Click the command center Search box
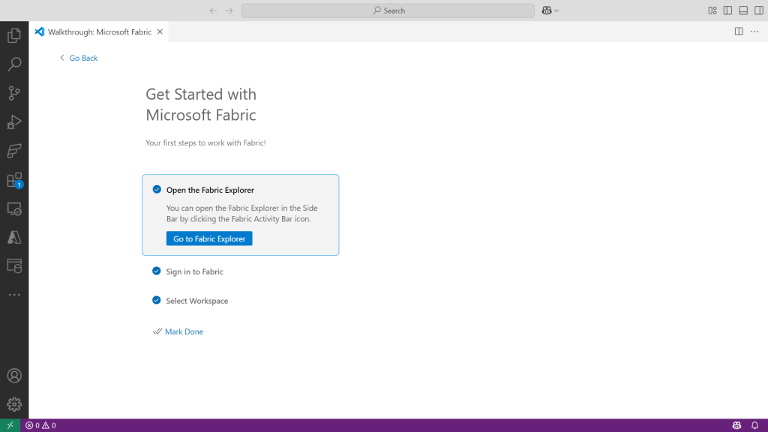Viewport: 768px width, 432px height. 388,10
